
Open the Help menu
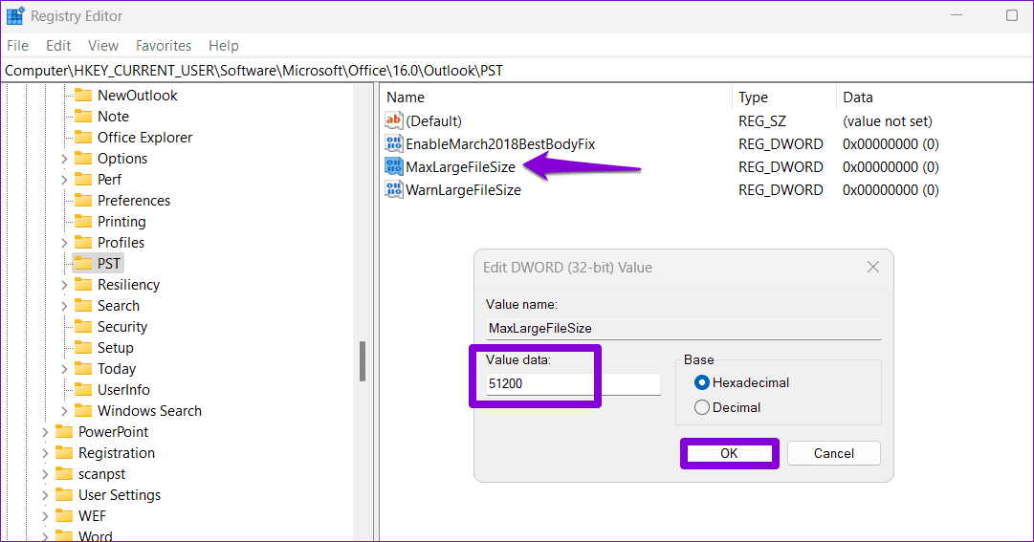coord(224,46)
